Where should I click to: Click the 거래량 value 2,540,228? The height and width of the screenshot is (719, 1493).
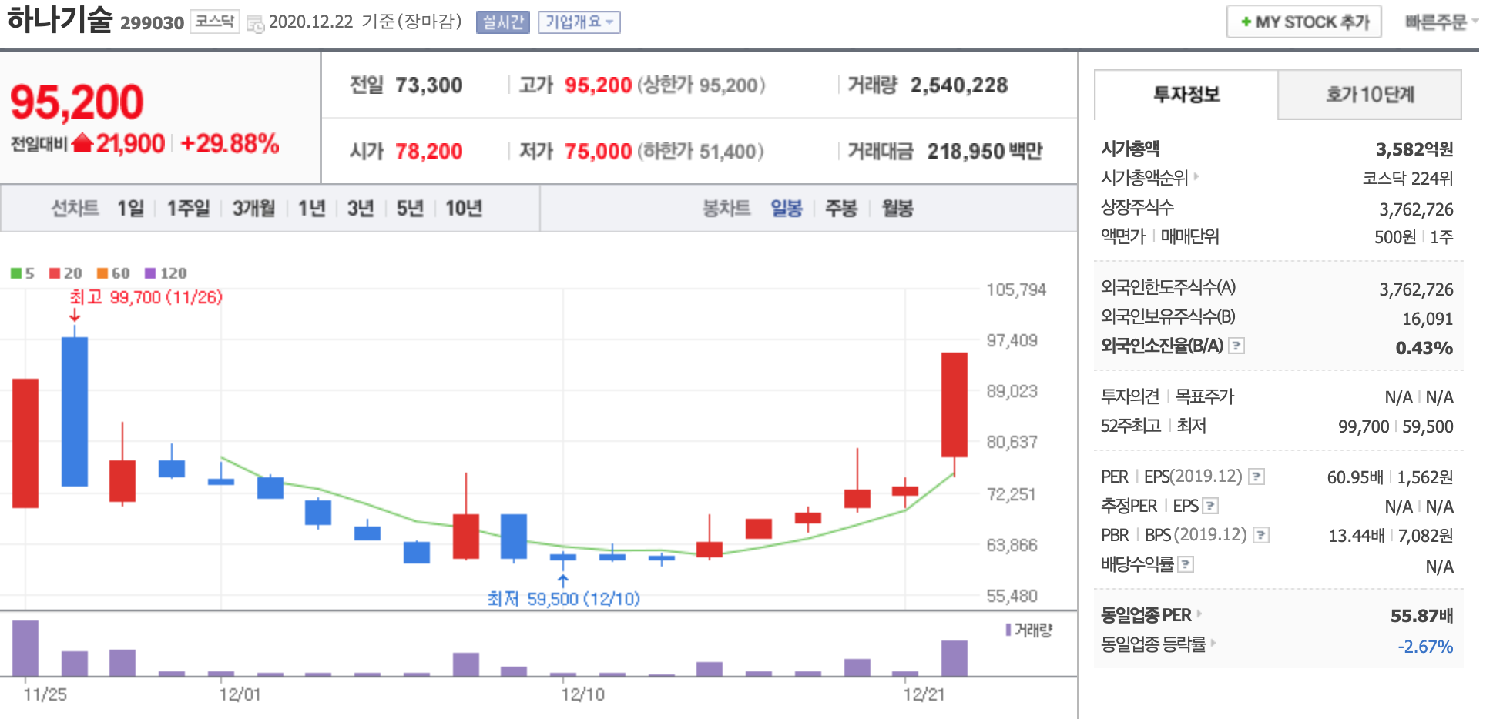coord(959,85)
